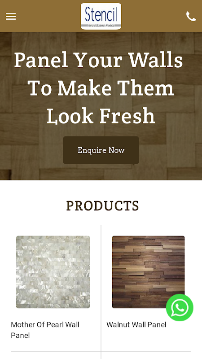Open the hamburger navigation menu
Screen dimensions: 202x359
(x=11, y=17)
